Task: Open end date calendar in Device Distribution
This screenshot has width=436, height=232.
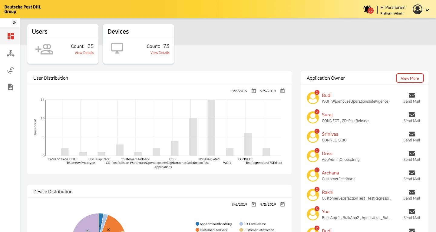Action: tap(282, 204)
